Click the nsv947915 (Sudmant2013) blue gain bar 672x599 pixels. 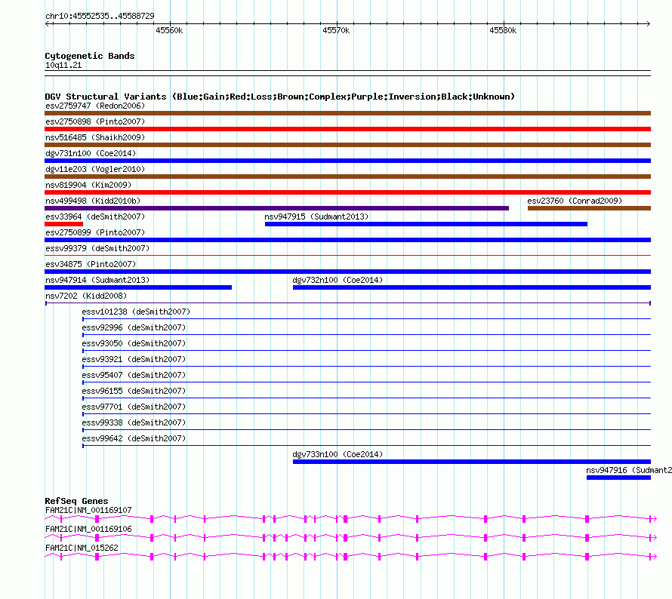pyautogui.click(x=426, y=224)
